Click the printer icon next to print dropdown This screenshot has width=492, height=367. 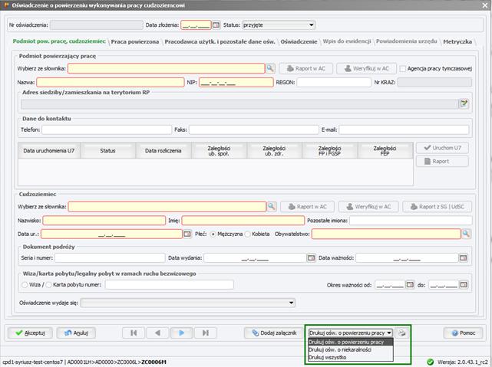click(401, 333)
